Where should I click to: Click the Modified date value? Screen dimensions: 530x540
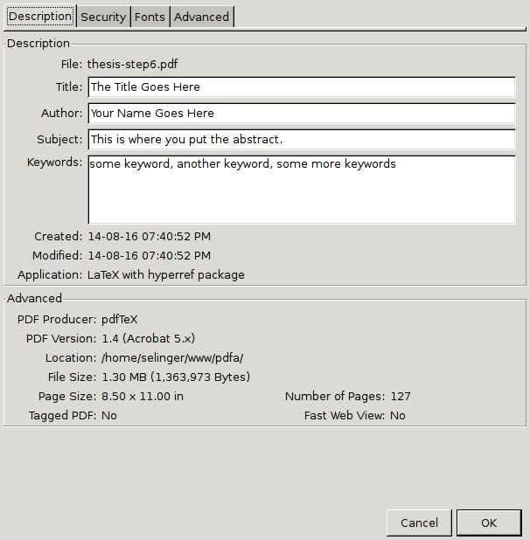point(149,256)
